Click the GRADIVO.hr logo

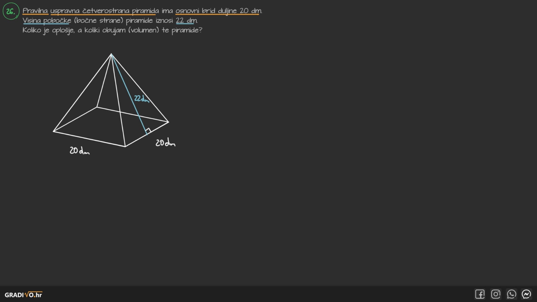[x=23, y=295]
